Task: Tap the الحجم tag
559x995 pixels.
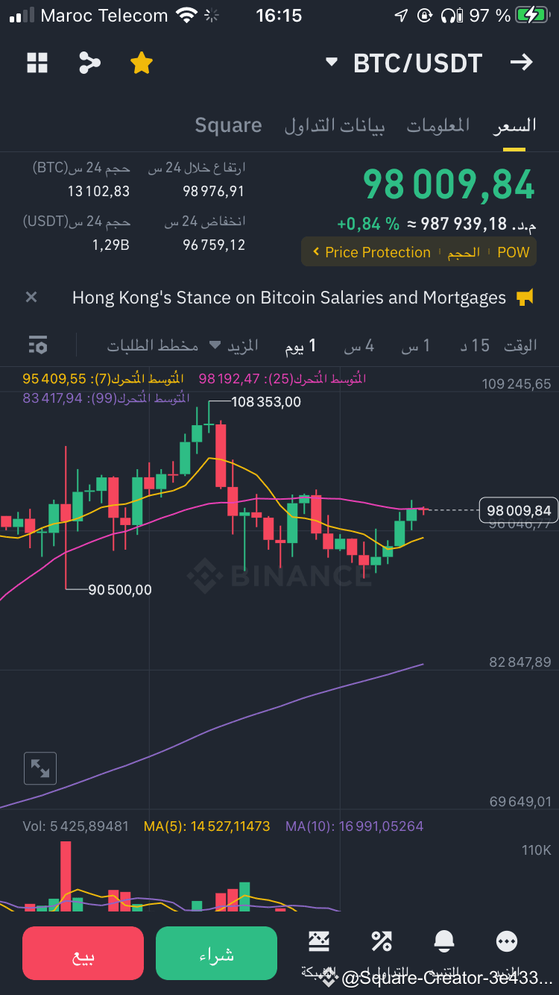Action: pyautogui.click(x=464, y=252)
